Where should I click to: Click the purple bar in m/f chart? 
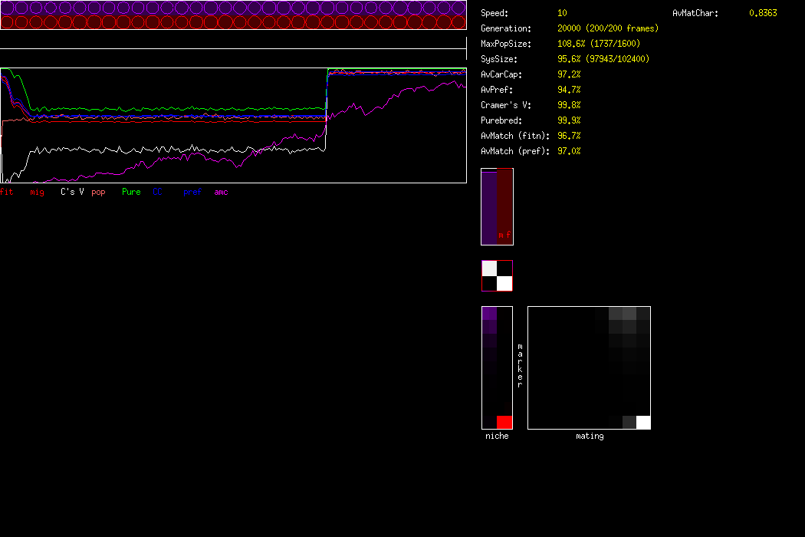point(489,207)
